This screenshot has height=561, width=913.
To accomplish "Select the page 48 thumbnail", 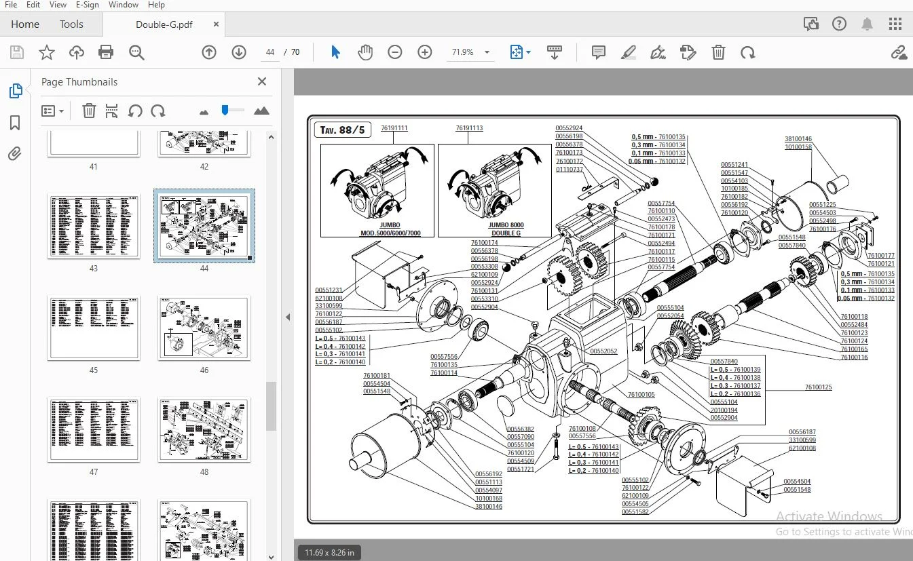I will tap(204, 430).
